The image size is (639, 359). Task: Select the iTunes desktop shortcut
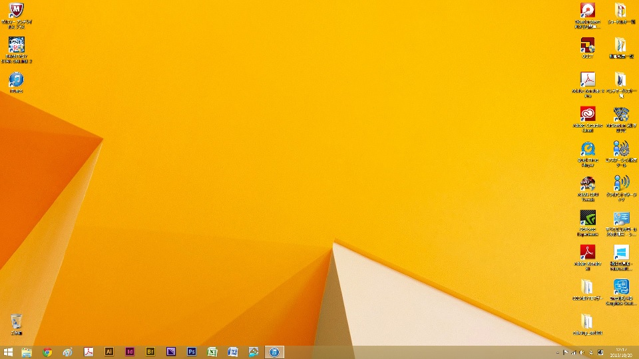pos(17,81)
